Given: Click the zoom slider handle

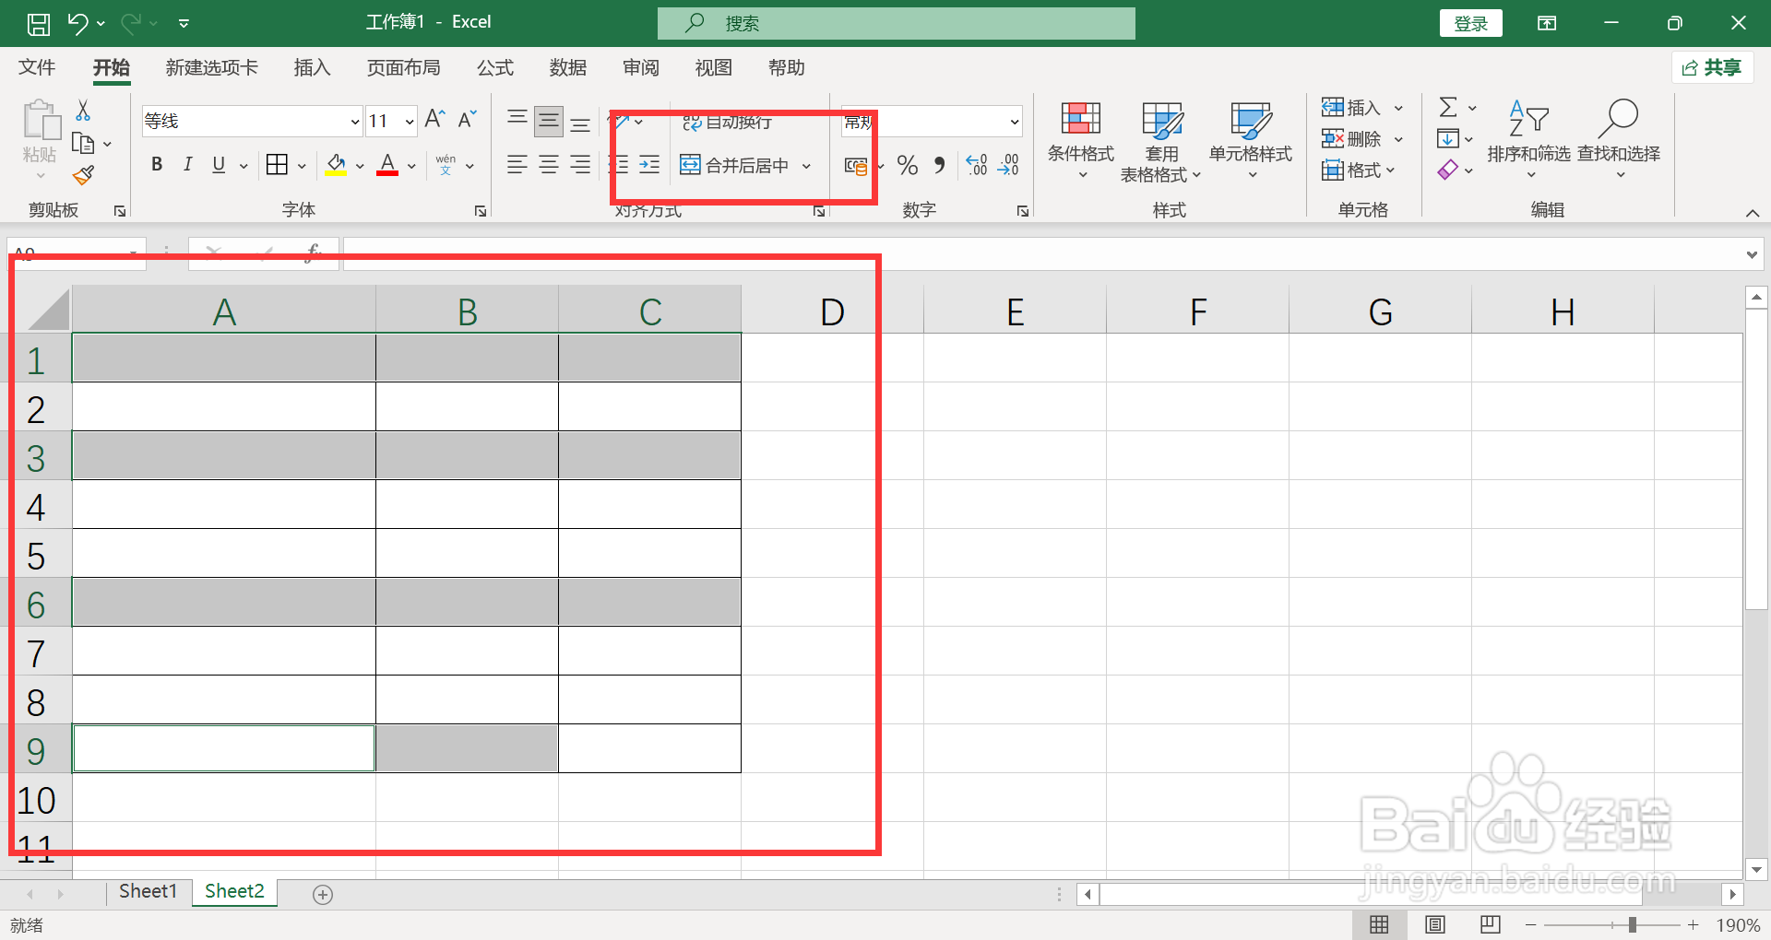Looking at the screenshot, I should (x=1632, y=924).
